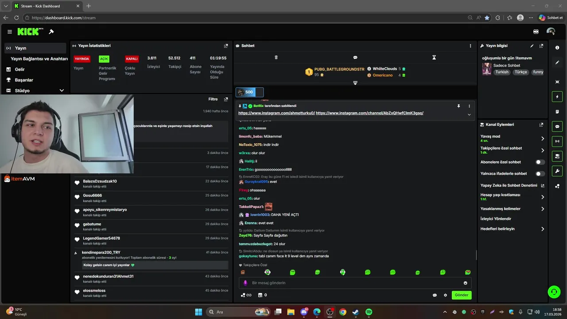Open the pinned message three-dot options
This screenshot has height=319, width=567.
pyautogui.click(x=470, y=106)
